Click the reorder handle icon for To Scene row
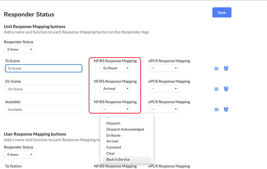 [x=216, y=69]
